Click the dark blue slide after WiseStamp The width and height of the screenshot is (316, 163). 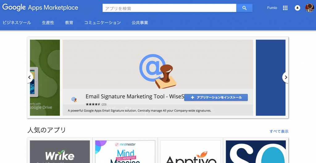(x=271, y=78)
